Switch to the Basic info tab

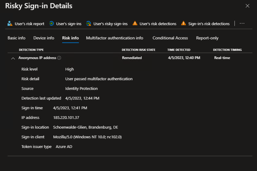tap(17, 38)
